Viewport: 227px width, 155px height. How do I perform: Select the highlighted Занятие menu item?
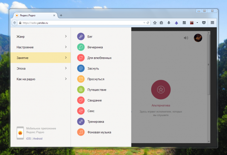[x=40, y=58]
